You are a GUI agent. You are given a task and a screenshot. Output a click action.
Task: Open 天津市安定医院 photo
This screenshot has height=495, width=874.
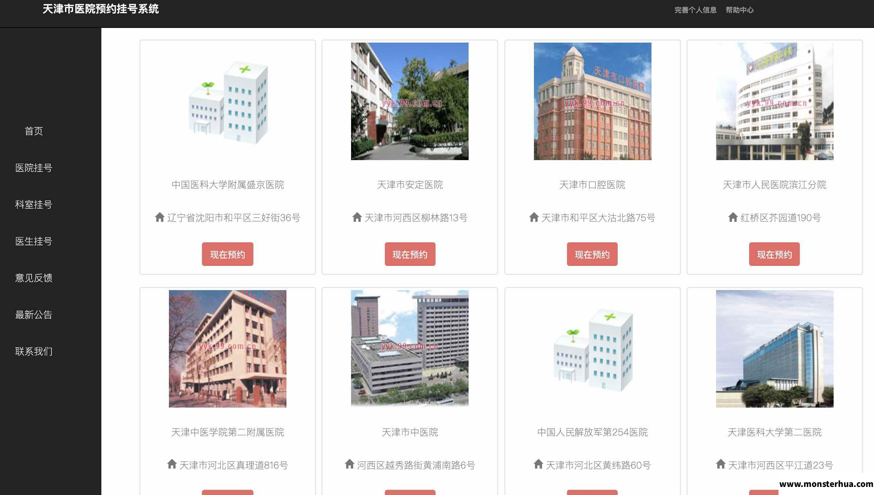click(x=410, y=101)
